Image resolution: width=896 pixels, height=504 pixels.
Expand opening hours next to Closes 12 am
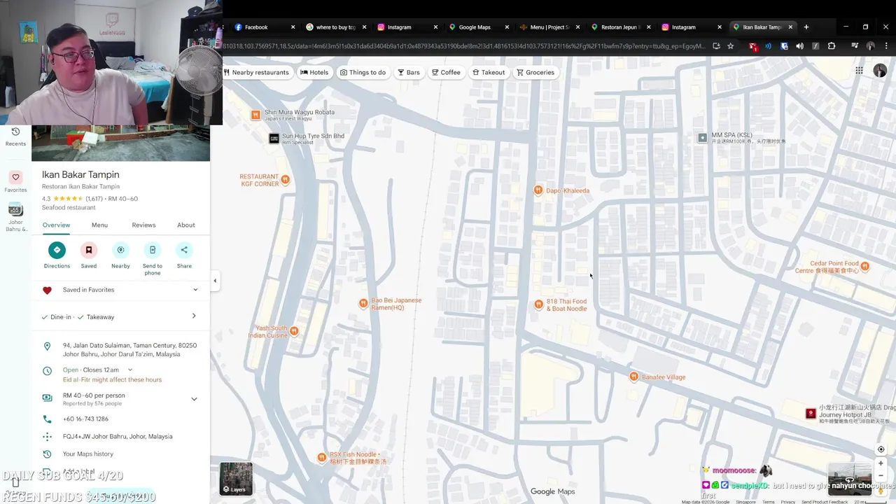130,370
